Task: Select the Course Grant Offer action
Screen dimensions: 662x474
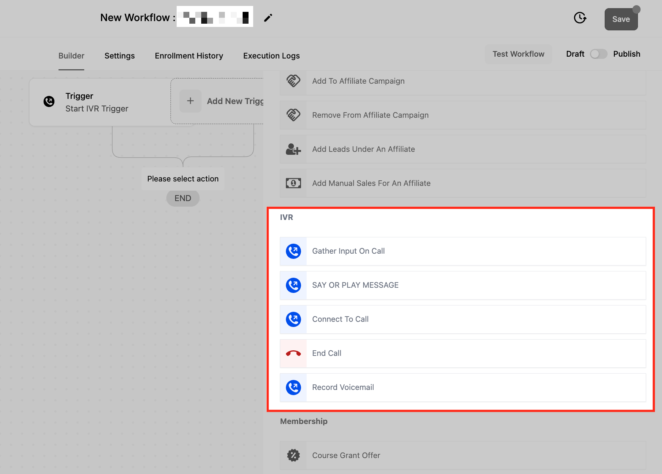Action: click(x=463, y=455)
